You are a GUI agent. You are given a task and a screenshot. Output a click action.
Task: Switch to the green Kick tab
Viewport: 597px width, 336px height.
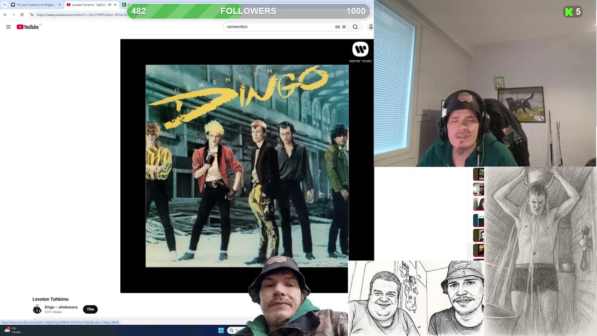click(124, 5)
